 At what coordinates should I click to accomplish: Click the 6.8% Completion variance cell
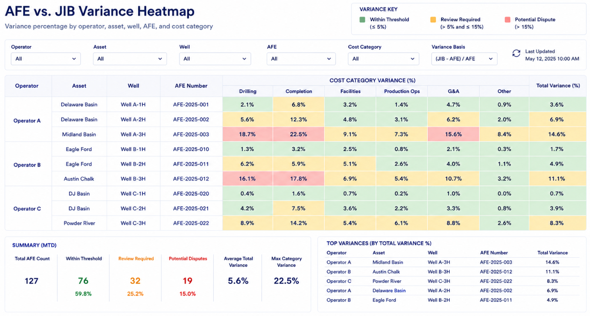299,105
